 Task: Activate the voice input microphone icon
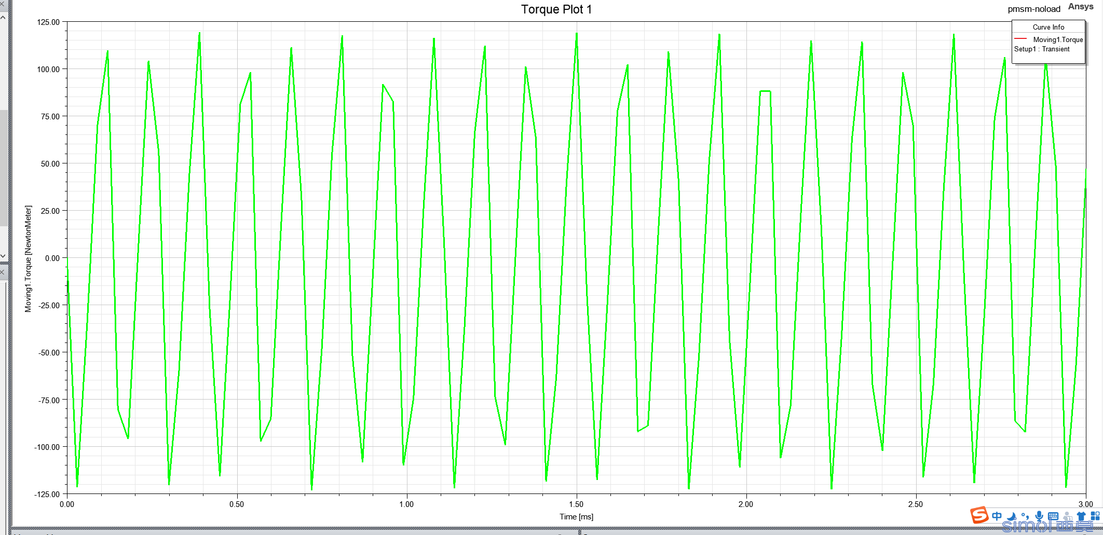[x=1039, y=516]
